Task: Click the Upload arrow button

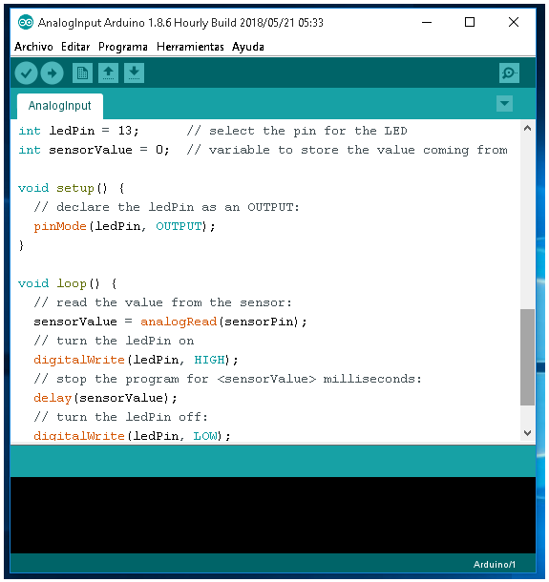Action: 52,73
